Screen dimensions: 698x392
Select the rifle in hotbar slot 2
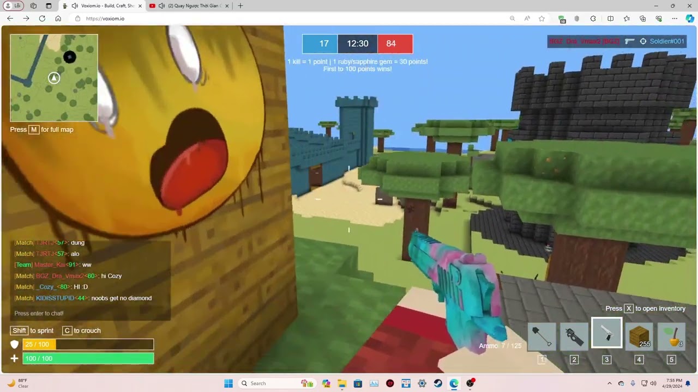[574, 336]
